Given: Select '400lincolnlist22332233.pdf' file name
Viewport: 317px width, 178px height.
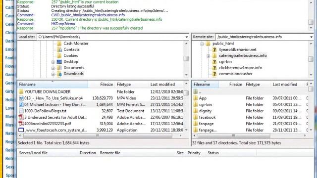Looking at the screenshot, I should pyautogui.click(x=48, y=124).
